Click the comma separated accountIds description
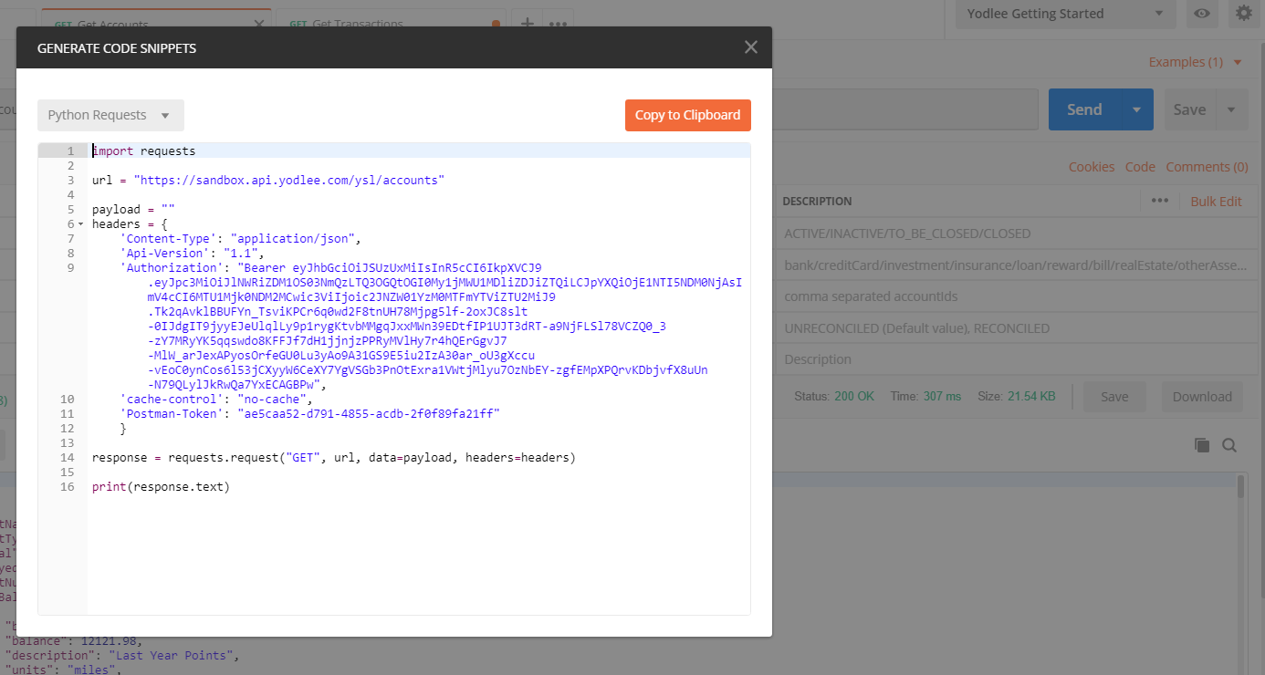This screenshot has height=675, width=1265. [x=871, y=296]
